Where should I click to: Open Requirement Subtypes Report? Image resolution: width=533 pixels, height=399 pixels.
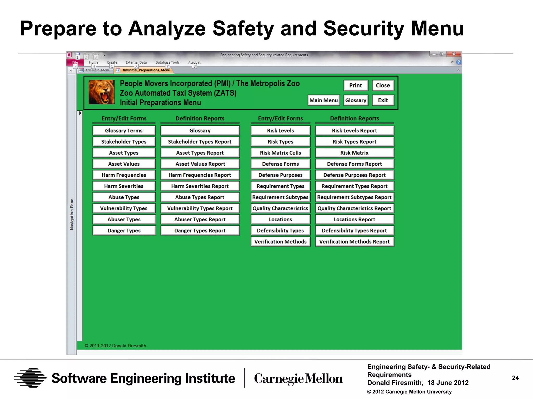pyautogui.click(x=354, y=197)
